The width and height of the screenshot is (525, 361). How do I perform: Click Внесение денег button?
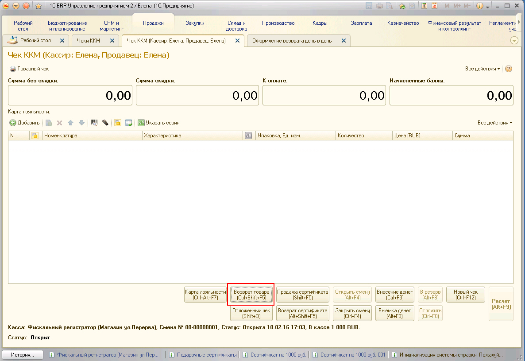tap(395, 295)
